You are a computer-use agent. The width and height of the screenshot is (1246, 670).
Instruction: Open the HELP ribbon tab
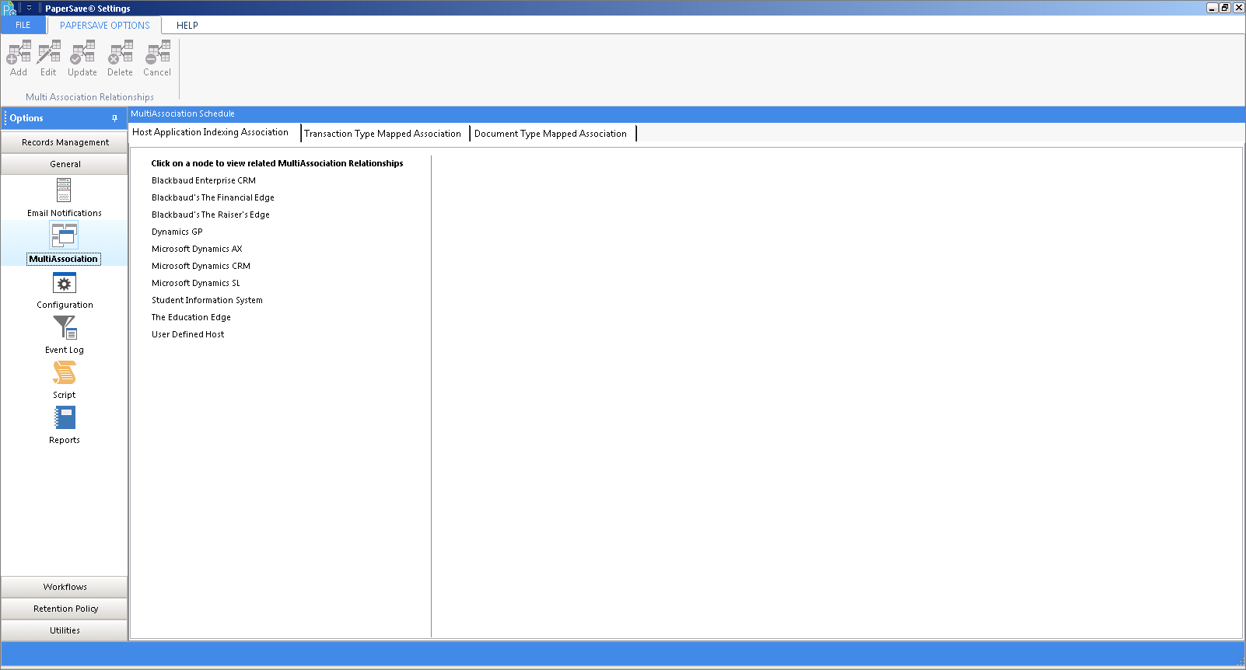187,25
